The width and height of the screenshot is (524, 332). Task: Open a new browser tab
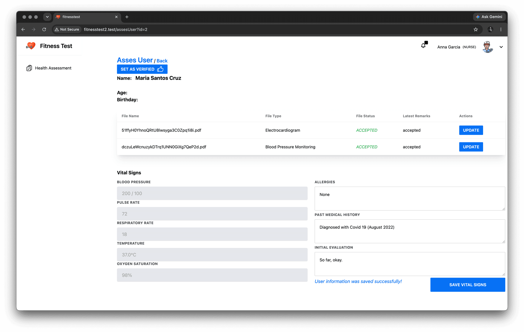127,17
